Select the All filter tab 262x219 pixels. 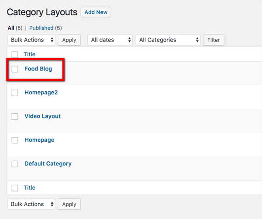[x=11, y=28]
